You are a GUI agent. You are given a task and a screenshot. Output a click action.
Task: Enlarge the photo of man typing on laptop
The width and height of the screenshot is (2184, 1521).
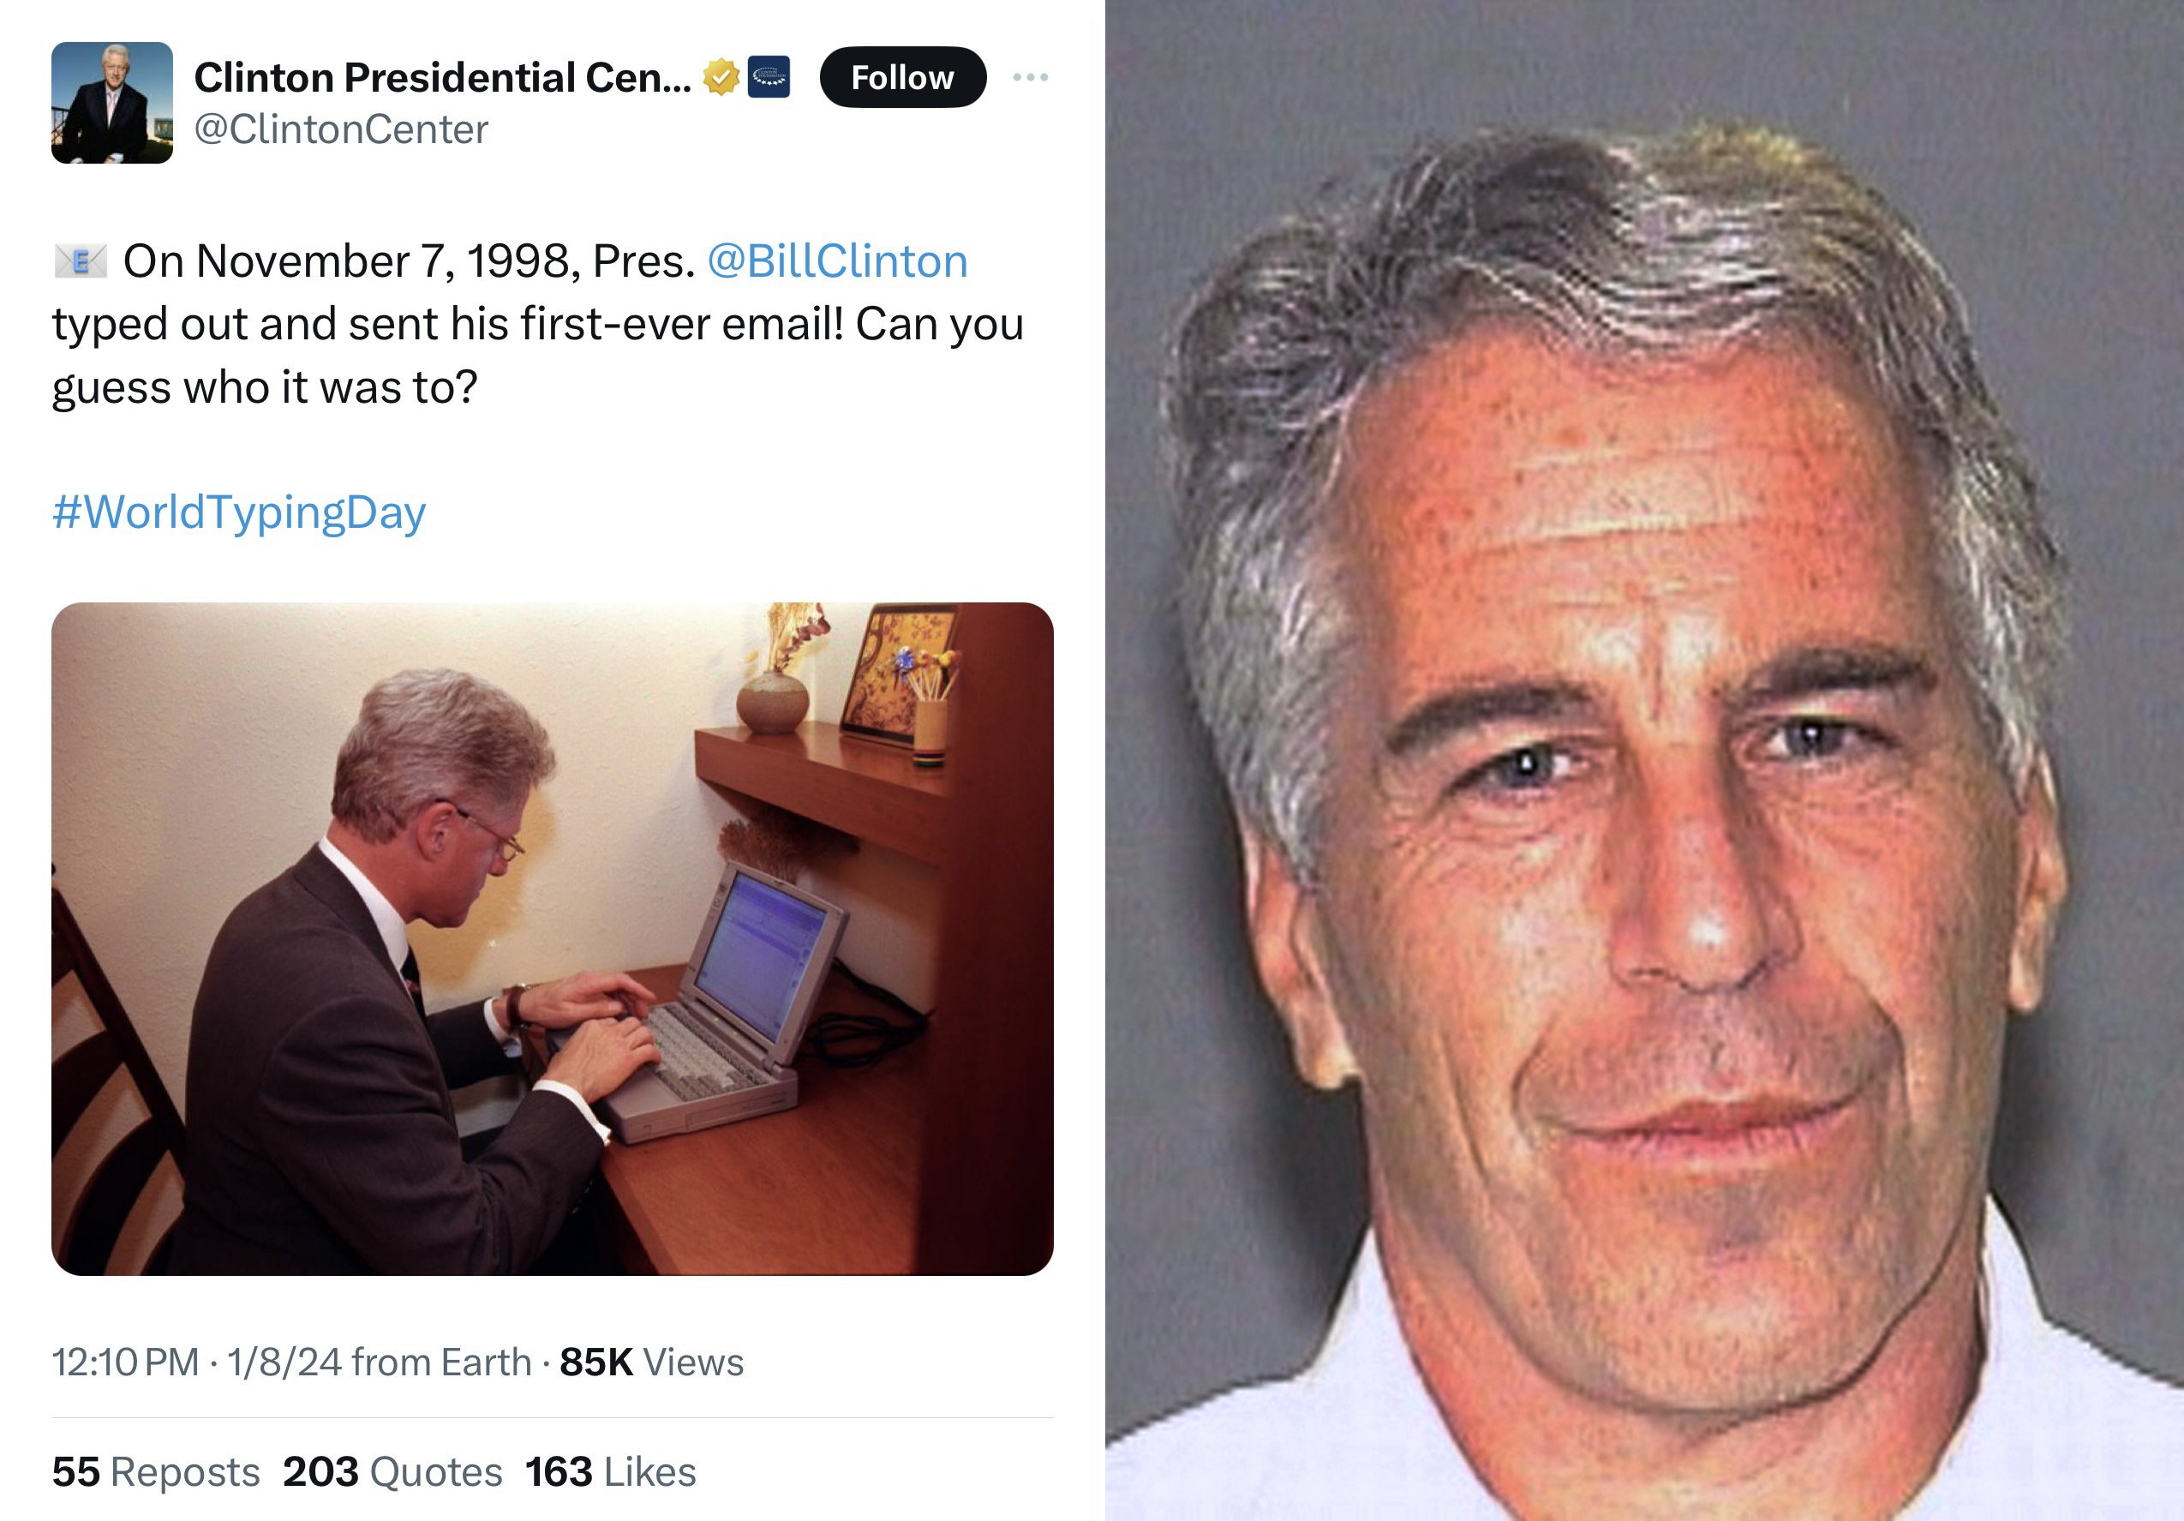coord(553,938)
